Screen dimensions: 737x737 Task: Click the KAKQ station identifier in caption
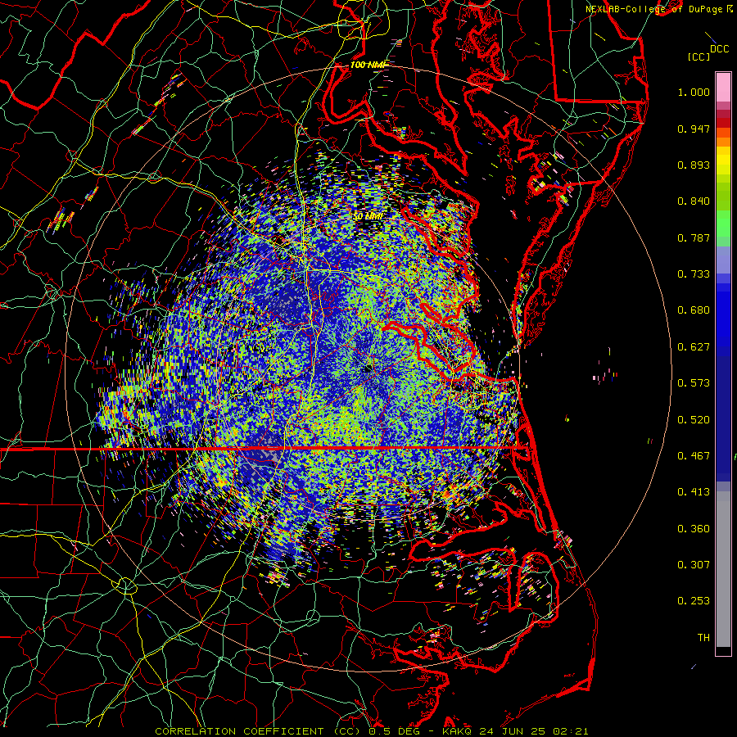[x=458, y=731]
